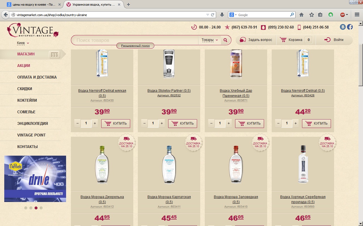The width and height of the screenshot is (363, 226).
Task: Go to ОПЛАТА И ДОСТАВКА section
Action: click(37, 77)
